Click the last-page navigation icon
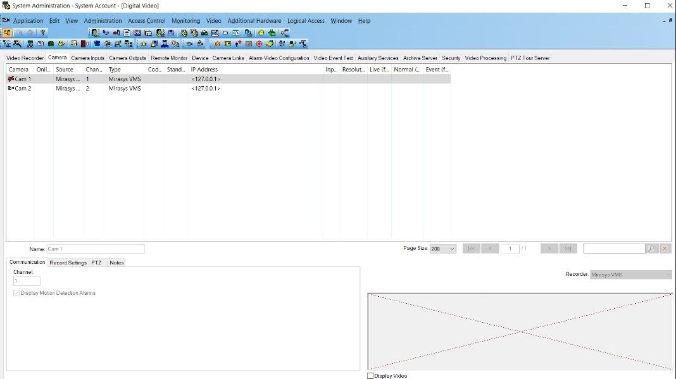The image size is (676, 379). click(568, 248)
